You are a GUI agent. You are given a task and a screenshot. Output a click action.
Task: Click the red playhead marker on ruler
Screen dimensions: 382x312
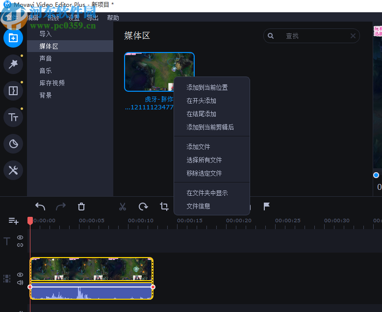tap(30, 221)
